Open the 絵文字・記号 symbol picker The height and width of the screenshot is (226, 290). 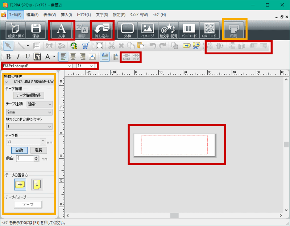point(168,30)
